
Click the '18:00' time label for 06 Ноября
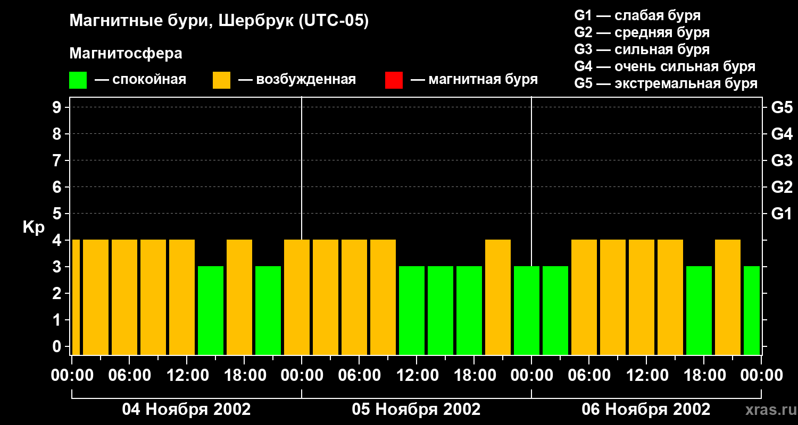click(704, 376)
